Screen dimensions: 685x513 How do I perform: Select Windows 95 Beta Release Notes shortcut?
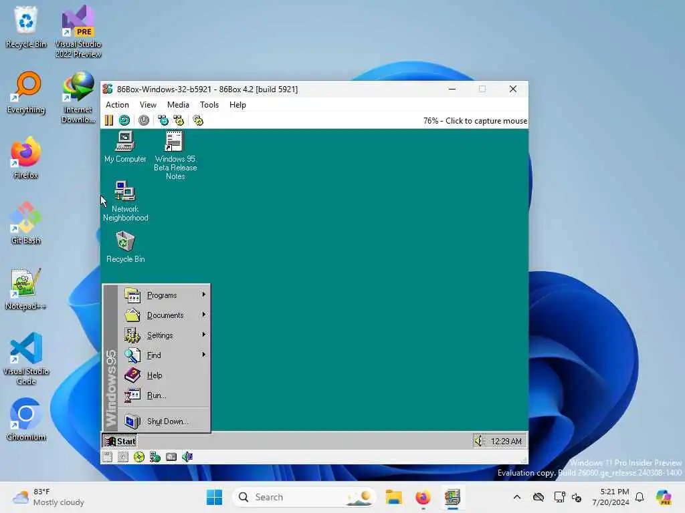175,155
